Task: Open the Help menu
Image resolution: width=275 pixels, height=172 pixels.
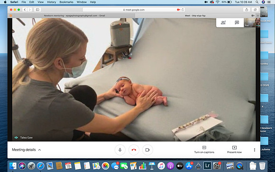Action: [93, 2]
